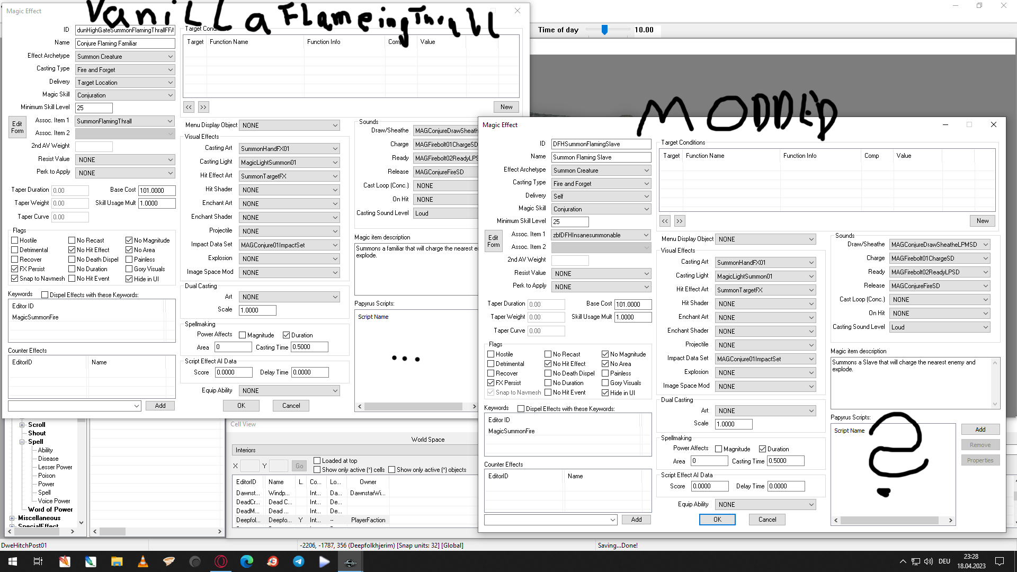
Task: Open Impact Data Set dropdown in Conjure Flaming Familiar dialog
Action: 289,245
